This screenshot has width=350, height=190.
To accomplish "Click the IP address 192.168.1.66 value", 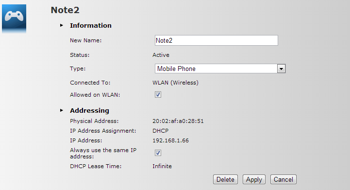I will [x=170, y=140].
